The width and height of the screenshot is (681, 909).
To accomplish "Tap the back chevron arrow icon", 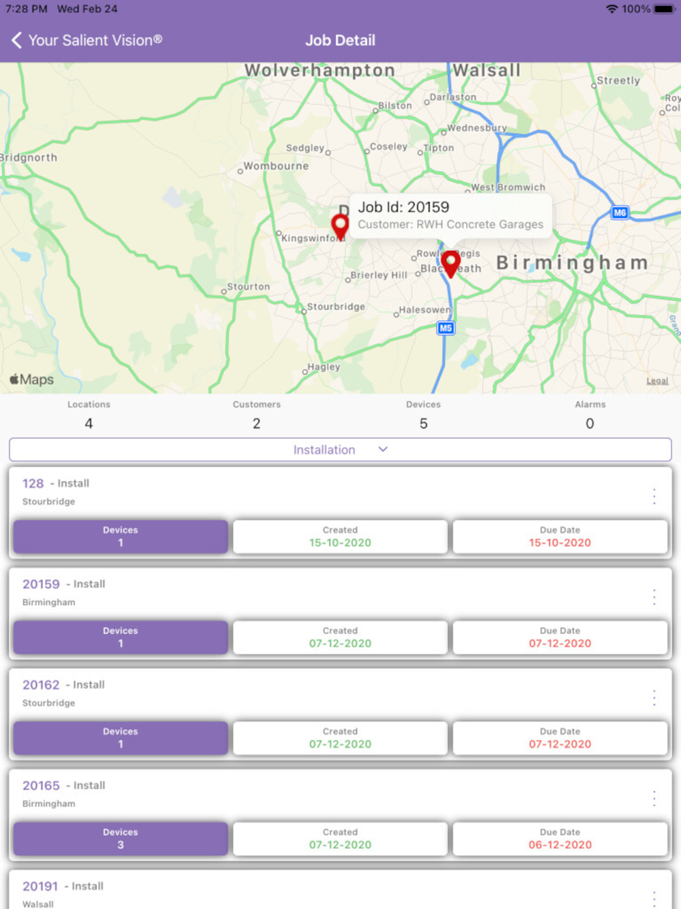I will pyautogui.click(x=16, y=40).
